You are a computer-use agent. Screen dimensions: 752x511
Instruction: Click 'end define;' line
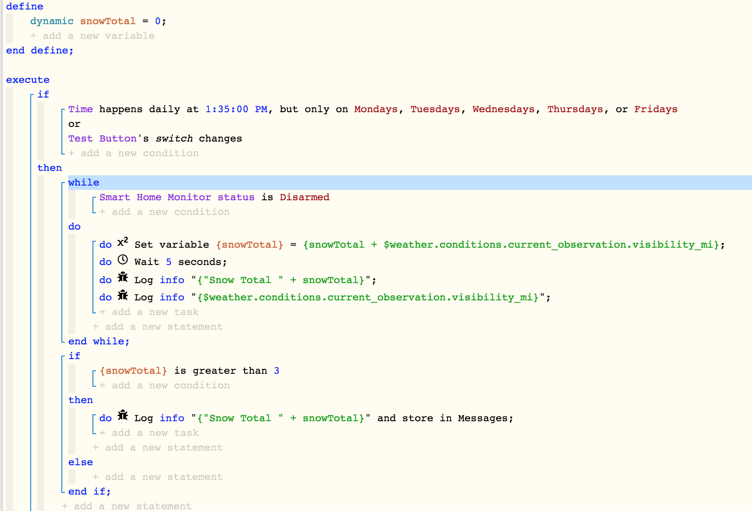[40, 50]
